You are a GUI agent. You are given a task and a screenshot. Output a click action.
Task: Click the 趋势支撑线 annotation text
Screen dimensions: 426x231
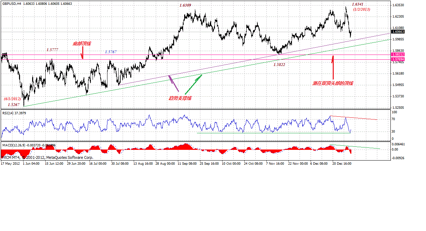(x=180, y=98)
